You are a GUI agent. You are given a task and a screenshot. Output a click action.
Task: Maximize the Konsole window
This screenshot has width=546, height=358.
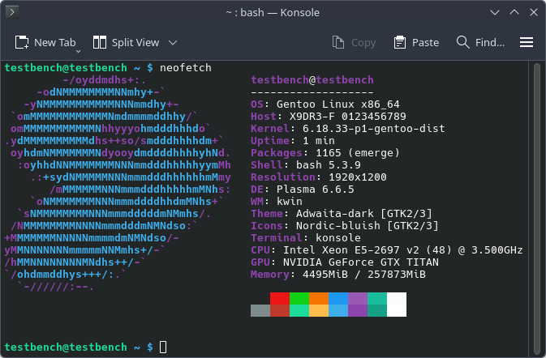click(514, 12)
